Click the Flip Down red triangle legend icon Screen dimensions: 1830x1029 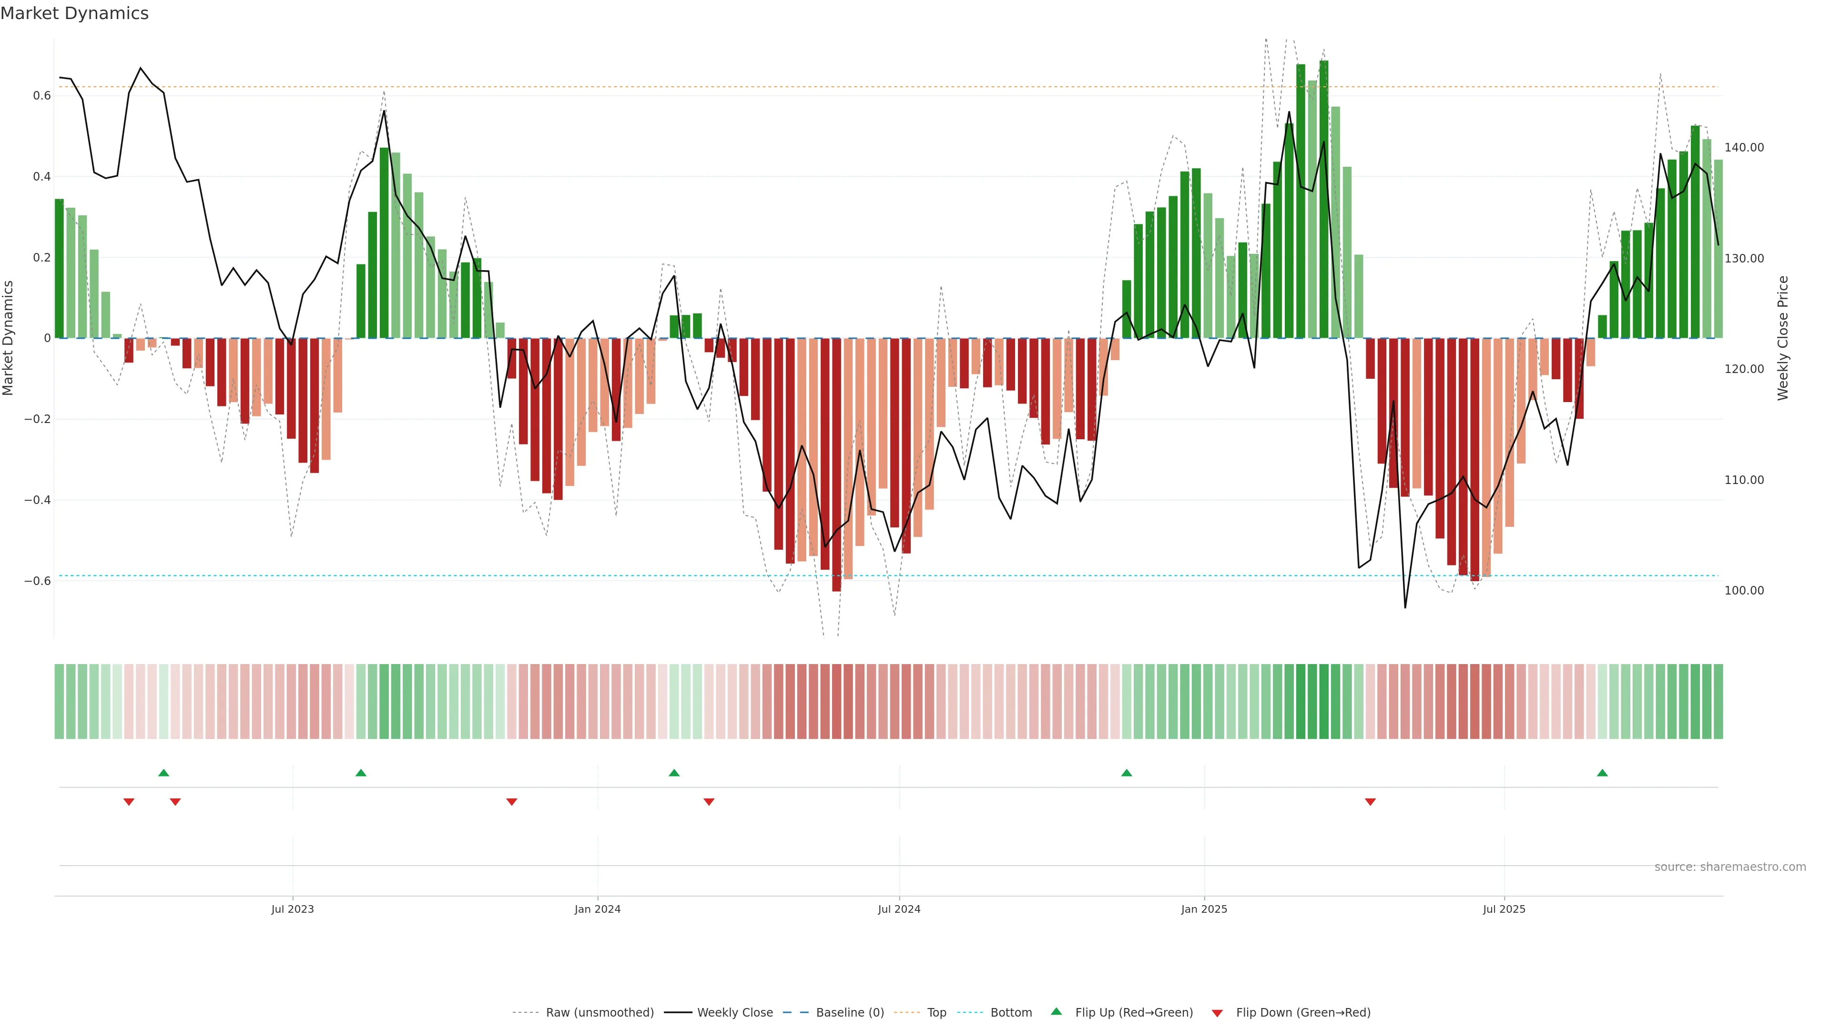pos(1217,1013)
